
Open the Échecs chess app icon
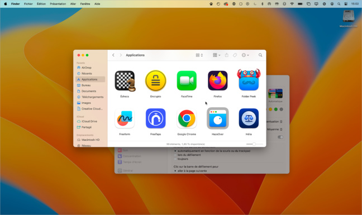point(125,81)
